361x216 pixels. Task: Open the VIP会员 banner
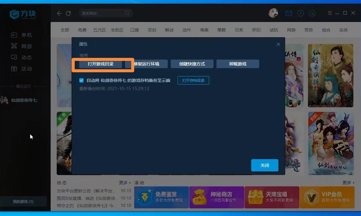pos(327,197)
